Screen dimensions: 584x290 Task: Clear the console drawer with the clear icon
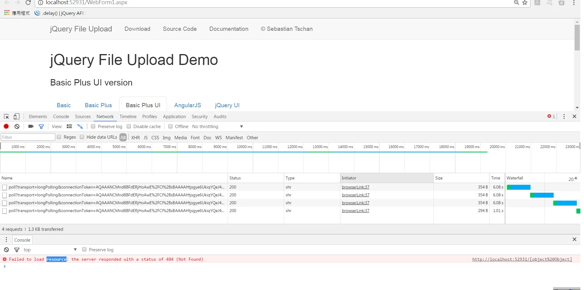6,250
